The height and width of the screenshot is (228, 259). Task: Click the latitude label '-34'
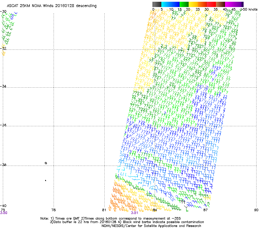point(3,86)
